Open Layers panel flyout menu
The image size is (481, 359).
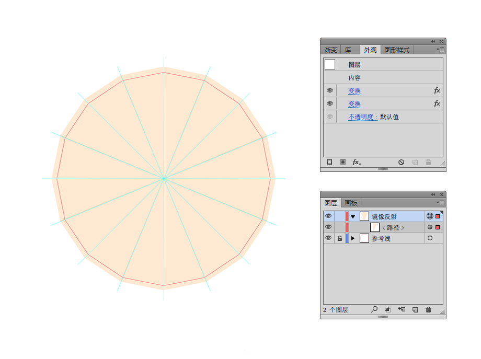[x=440, y=202]
